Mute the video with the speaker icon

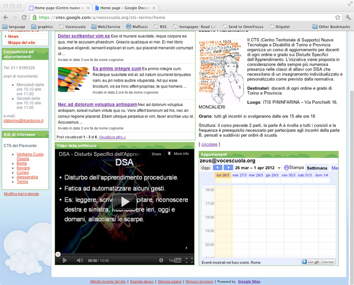point(80,260)
